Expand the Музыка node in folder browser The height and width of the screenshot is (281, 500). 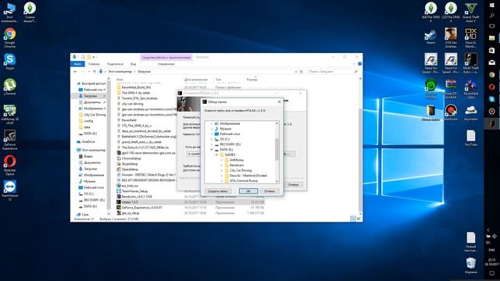pos(212,129)
